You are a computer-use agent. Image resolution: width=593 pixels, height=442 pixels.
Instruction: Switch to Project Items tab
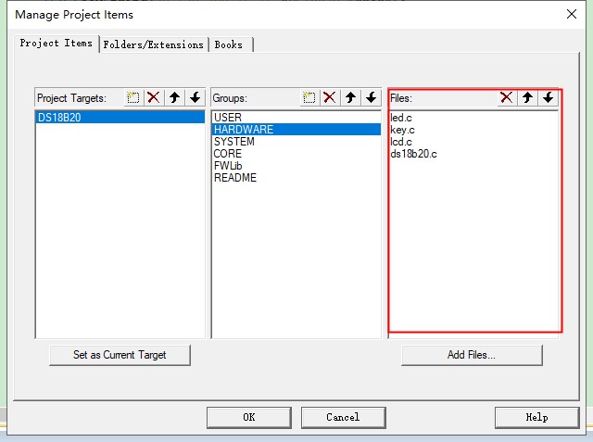point(57,44)
